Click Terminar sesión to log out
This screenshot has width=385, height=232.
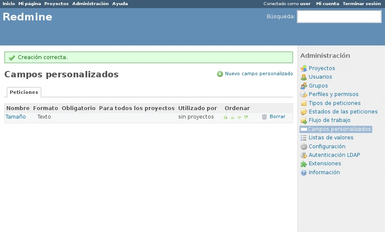362,4
